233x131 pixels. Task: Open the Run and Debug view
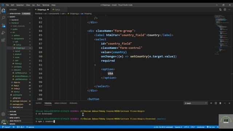3,33
